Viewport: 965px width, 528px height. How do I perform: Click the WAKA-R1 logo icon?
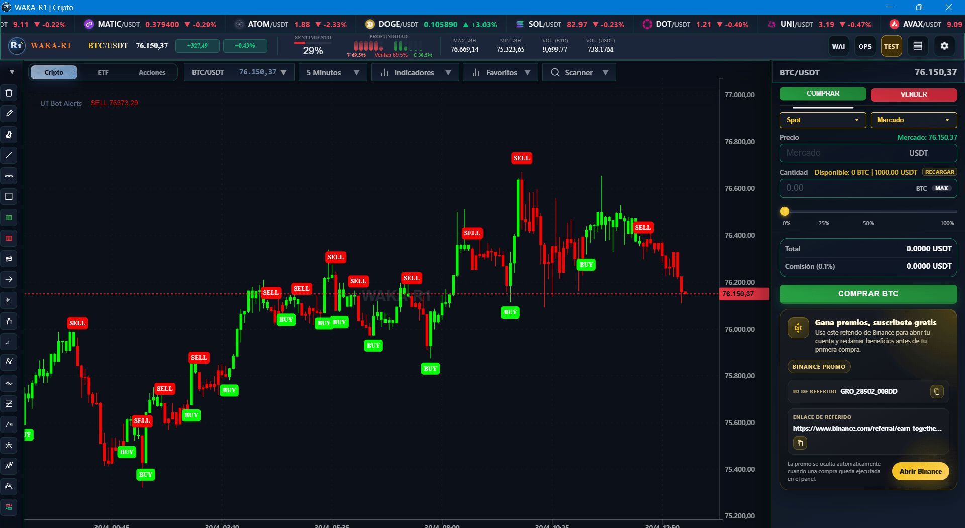16,45
